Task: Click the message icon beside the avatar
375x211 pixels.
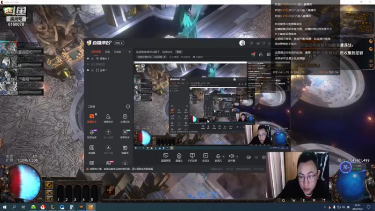Action: 251,43
